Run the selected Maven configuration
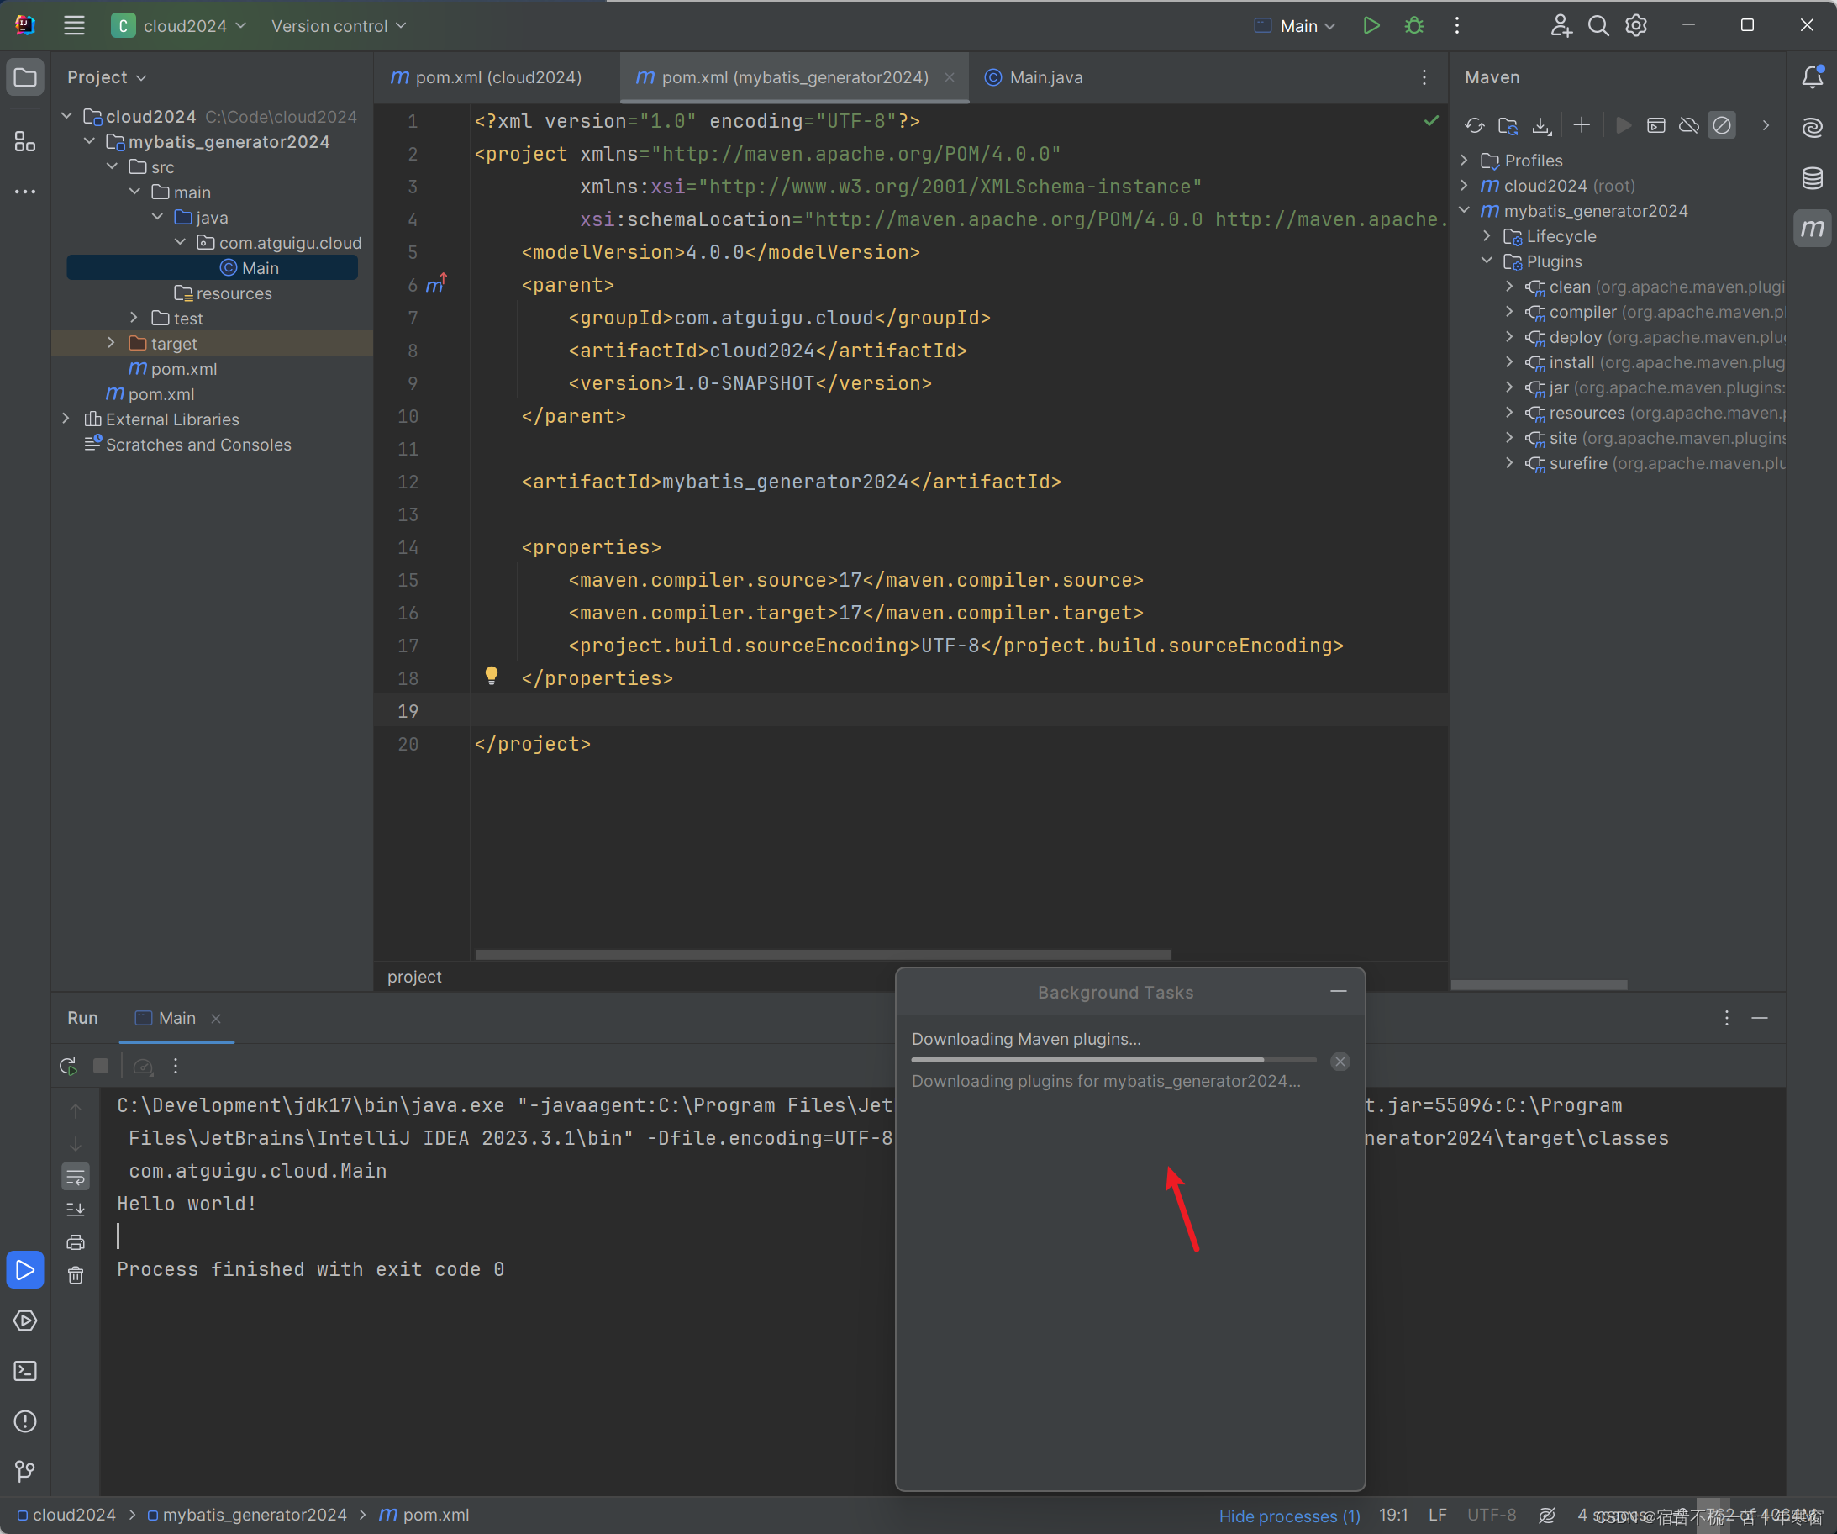Screen dimensions: 1837x1534 tap(1623, 125)
